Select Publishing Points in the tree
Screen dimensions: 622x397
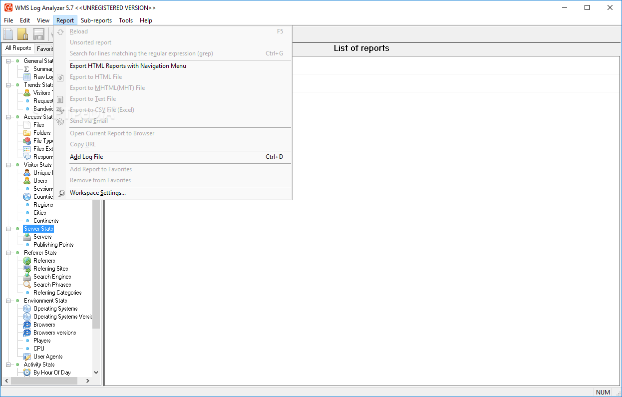click(53, 245)
